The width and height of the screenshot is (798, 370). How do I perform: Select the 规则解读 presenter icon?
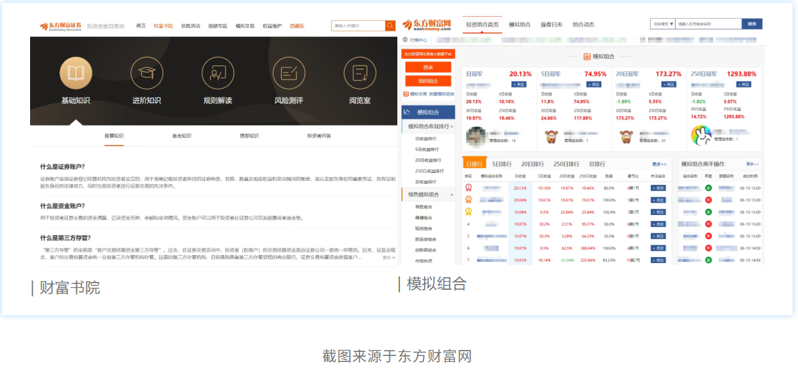click(218, 73)
